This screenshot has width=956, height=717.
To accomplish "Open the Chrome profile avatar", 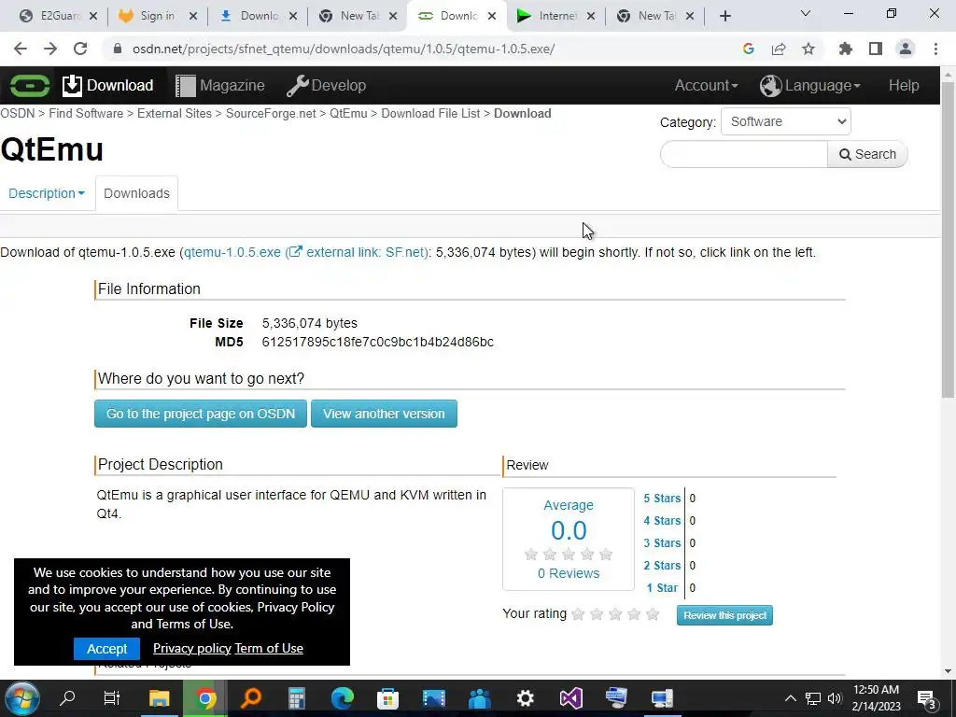I will coord(906,49).
